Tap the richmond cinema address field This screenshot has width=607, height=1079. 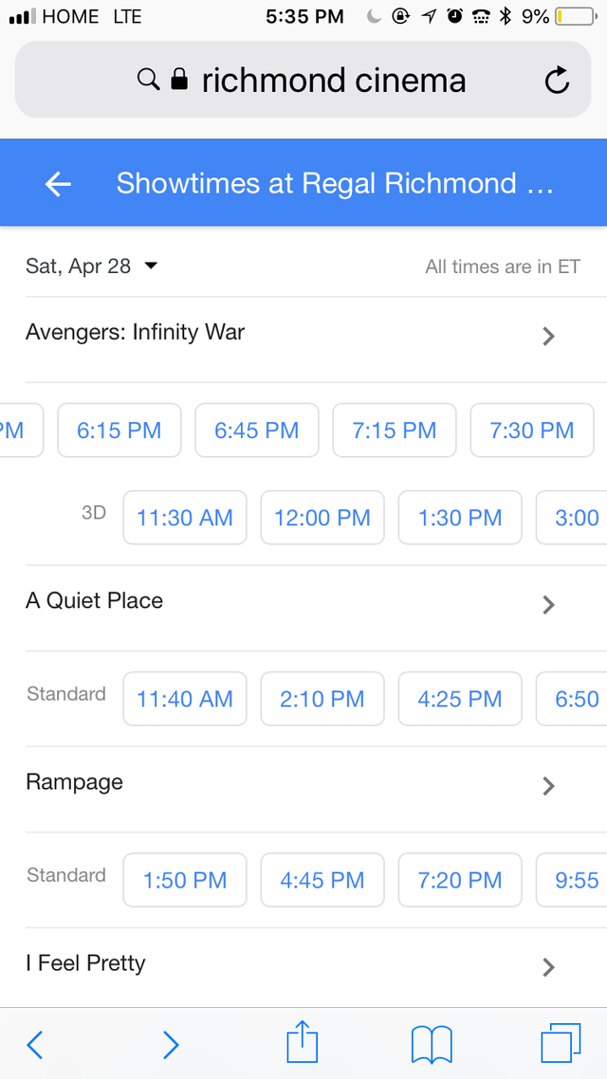303,80
